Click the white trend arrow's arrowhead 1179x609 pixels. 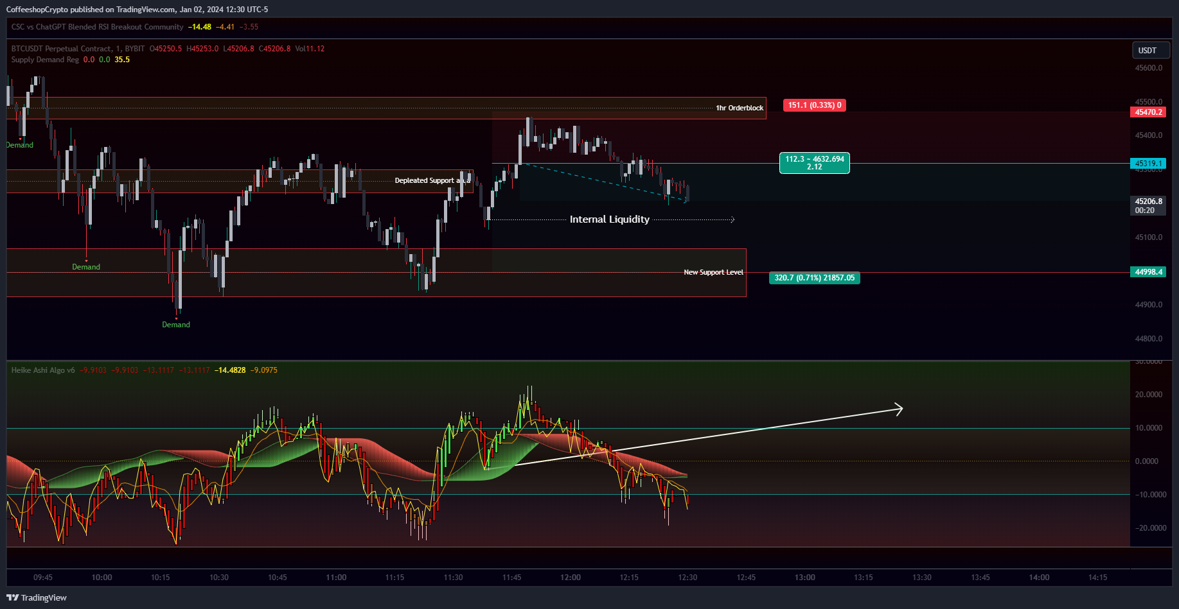point(900,409)
